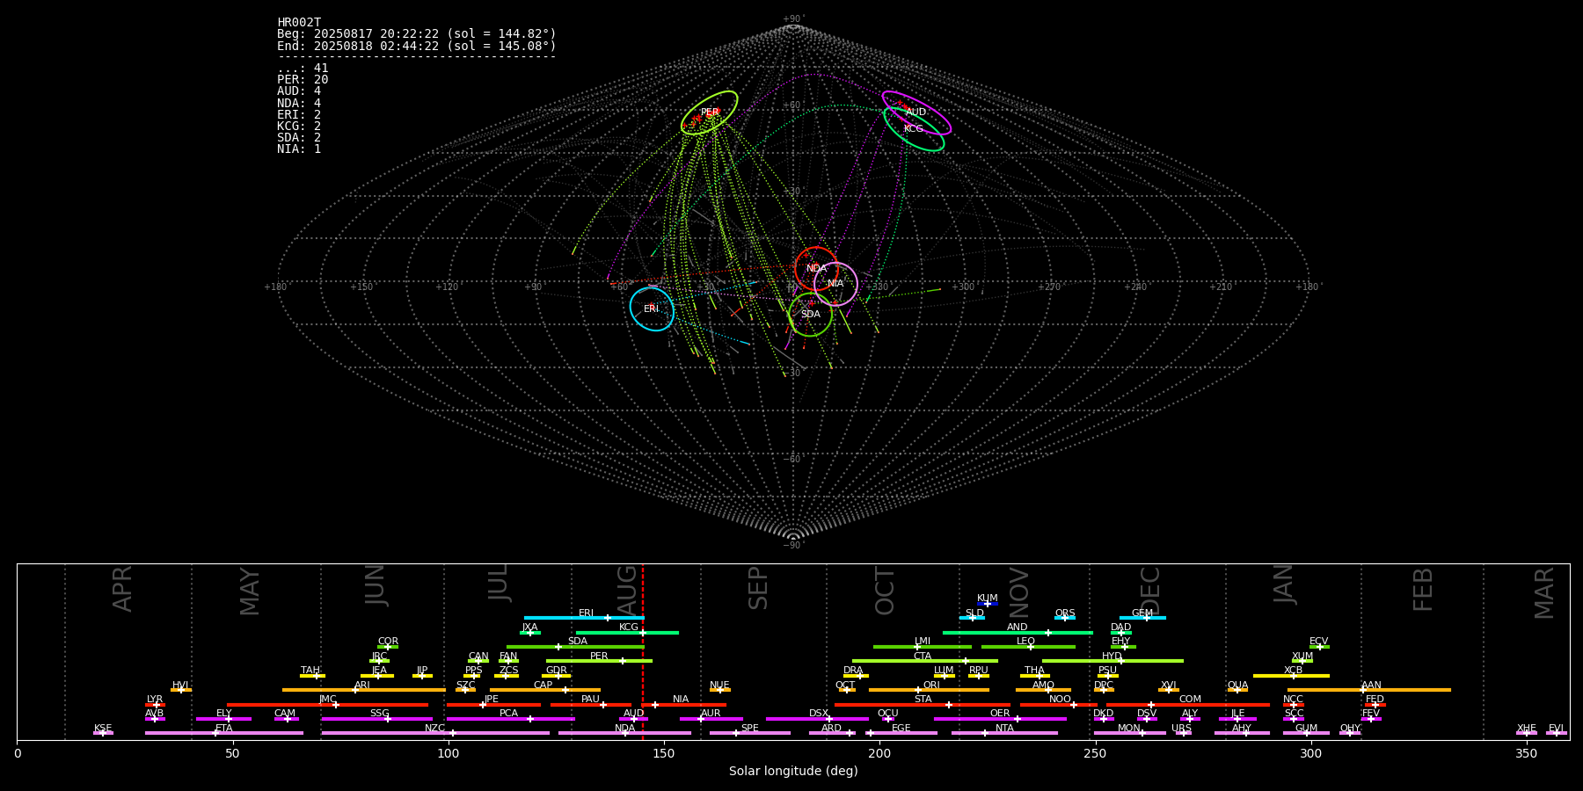Click the ARI shower bar in the timeline
This screenshot has height=791, width=1583.
point(363,690)
